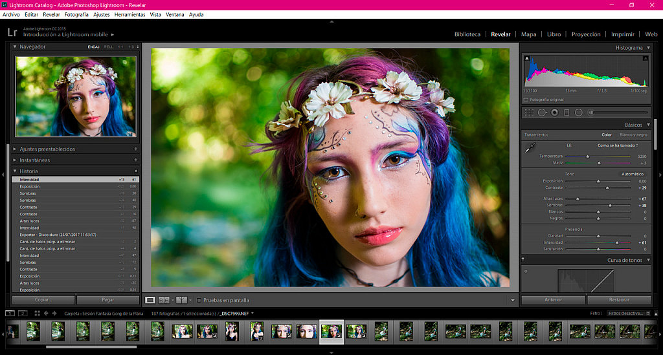Open the Fotografía menu
The image size is (663, 355).
click(76, 14)
